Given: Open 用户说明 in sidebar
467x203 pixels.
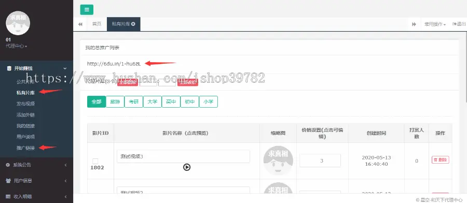Looking at the screenshot, I should pyautogui.click(x=25, y=137).
